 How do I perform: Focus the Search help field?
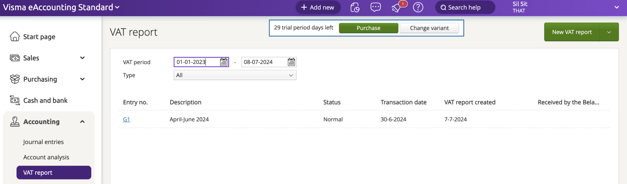pos(465,8)
